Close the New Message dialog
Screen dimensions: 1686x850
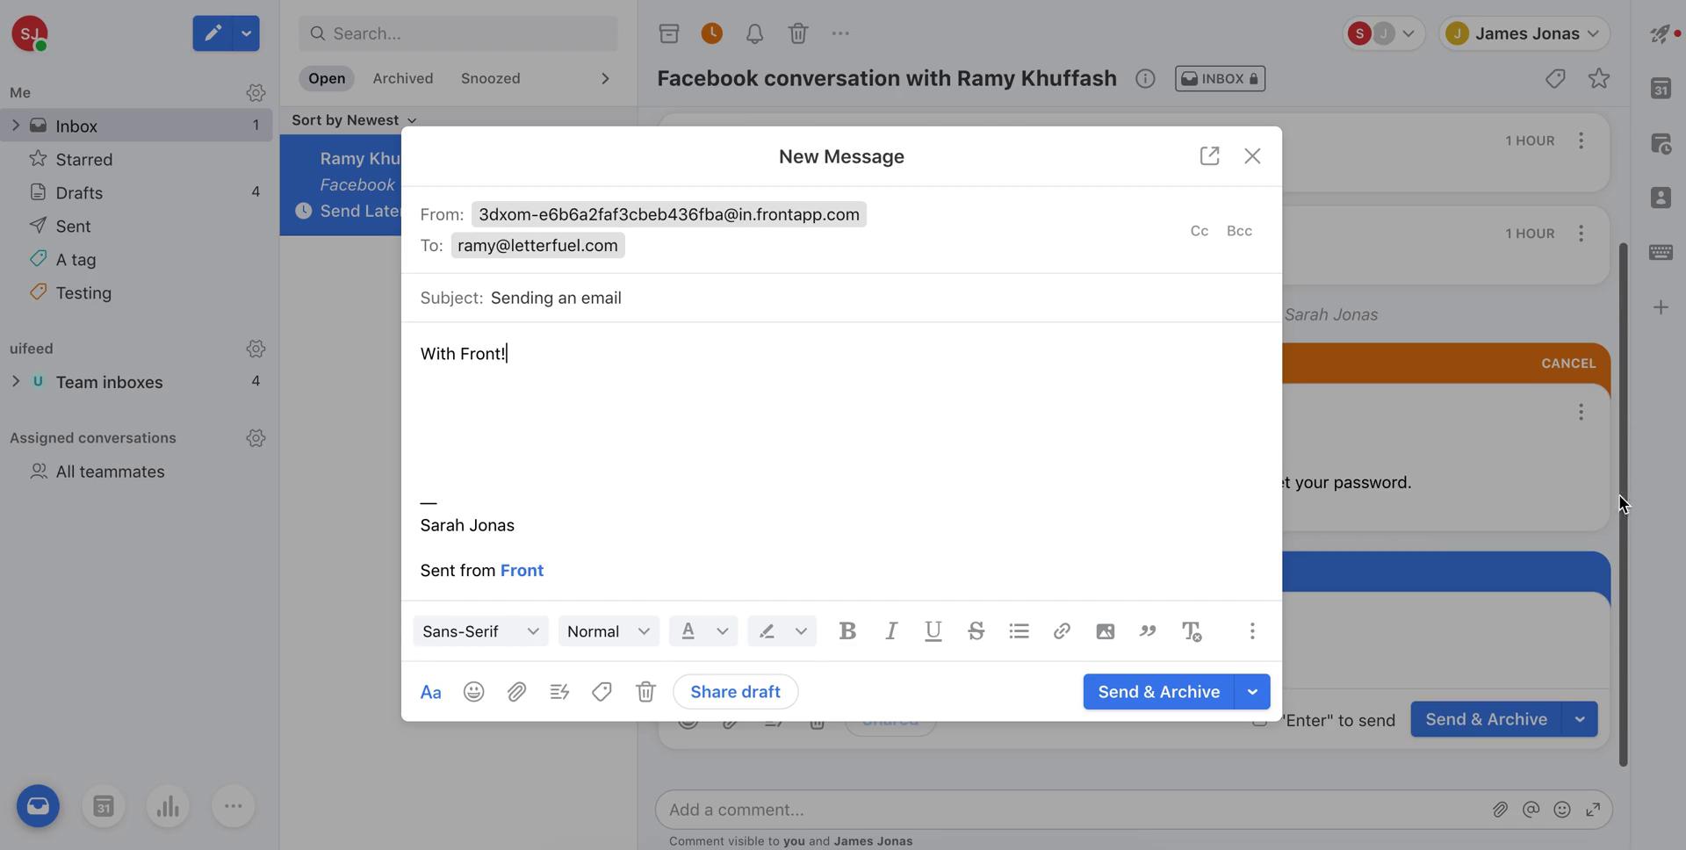click(x=1252, y=156)
